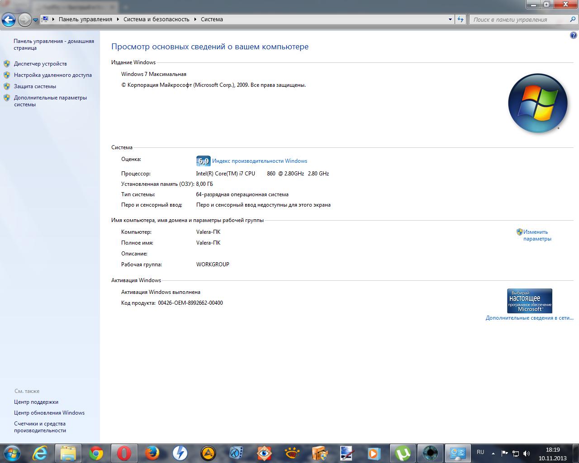Screen dimensions: 579x463
Task: Launch Mozilla Firefox from taskbar
Action: pos(152,453)
